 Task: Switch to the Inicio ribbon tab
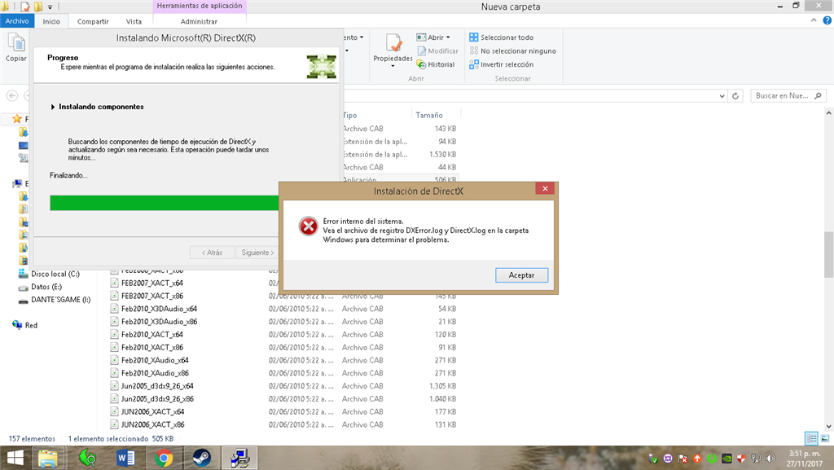(51, 21)
